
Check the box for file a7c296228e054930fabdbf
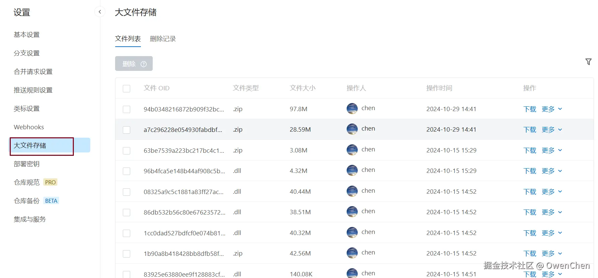click(x=127, y=130)
